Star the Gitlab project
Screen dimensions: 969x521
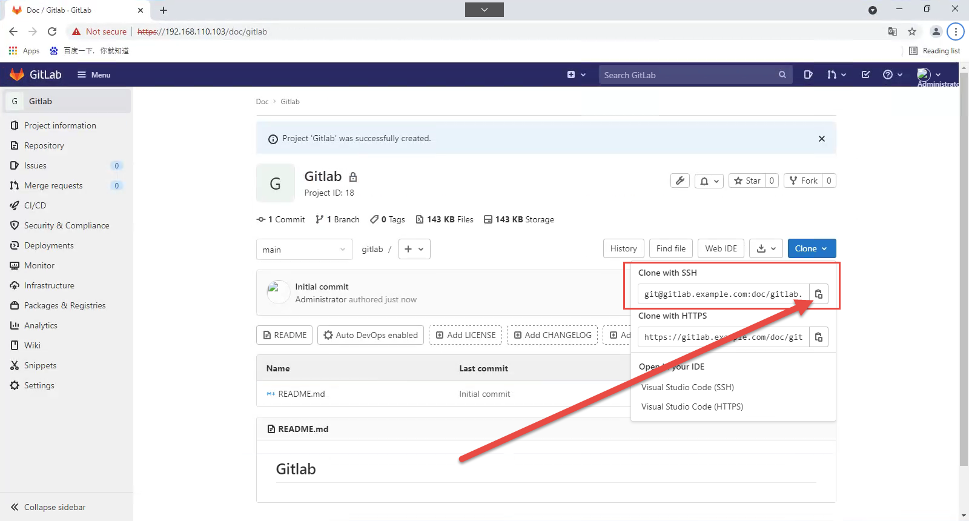click(x=746, y=181)
